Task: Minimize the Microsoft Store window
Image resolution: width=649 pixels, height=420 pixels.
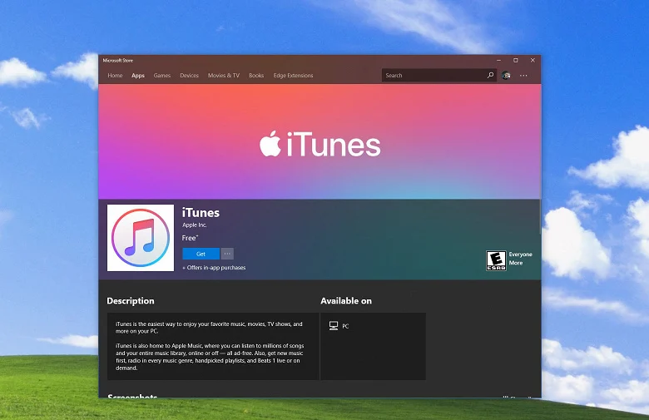Action: (498, 61)
